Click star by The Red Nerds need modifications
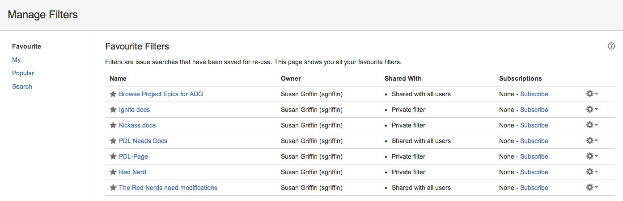The height and width of the screenshot is (201, 623). (113, 188)
